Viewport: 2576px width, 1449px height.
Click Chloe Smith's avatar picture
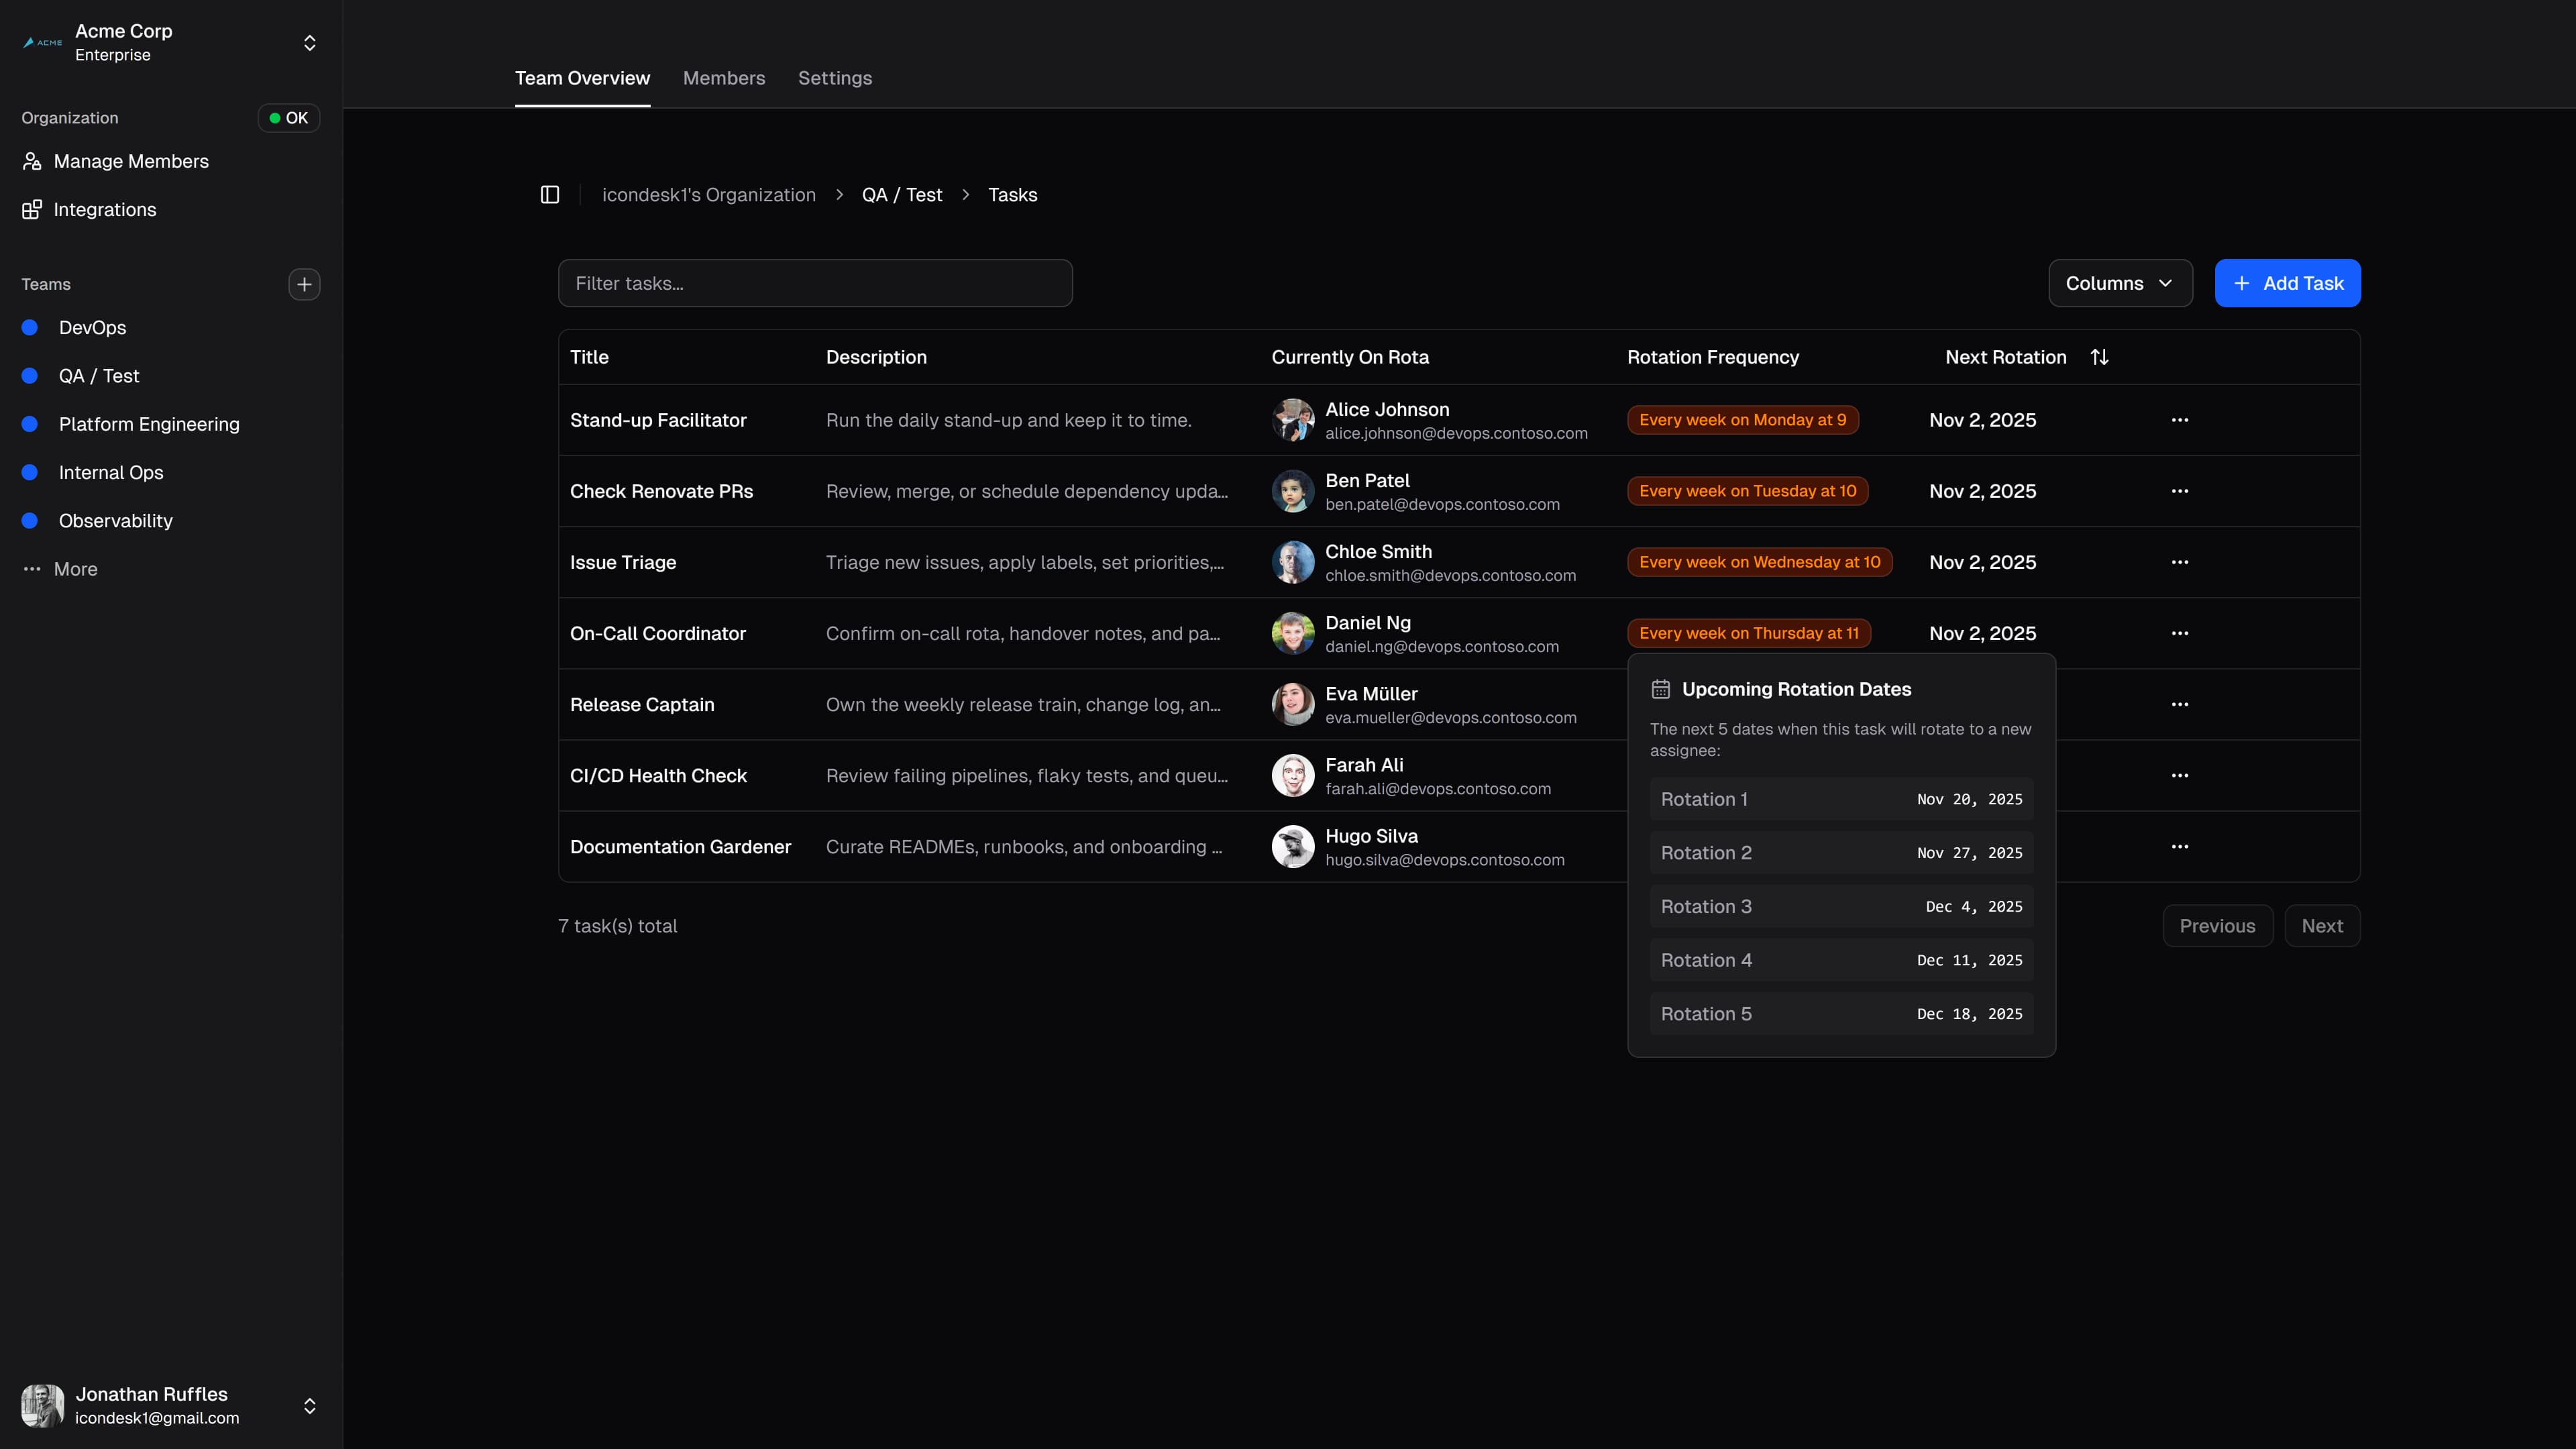click(x=1292, y=562)
